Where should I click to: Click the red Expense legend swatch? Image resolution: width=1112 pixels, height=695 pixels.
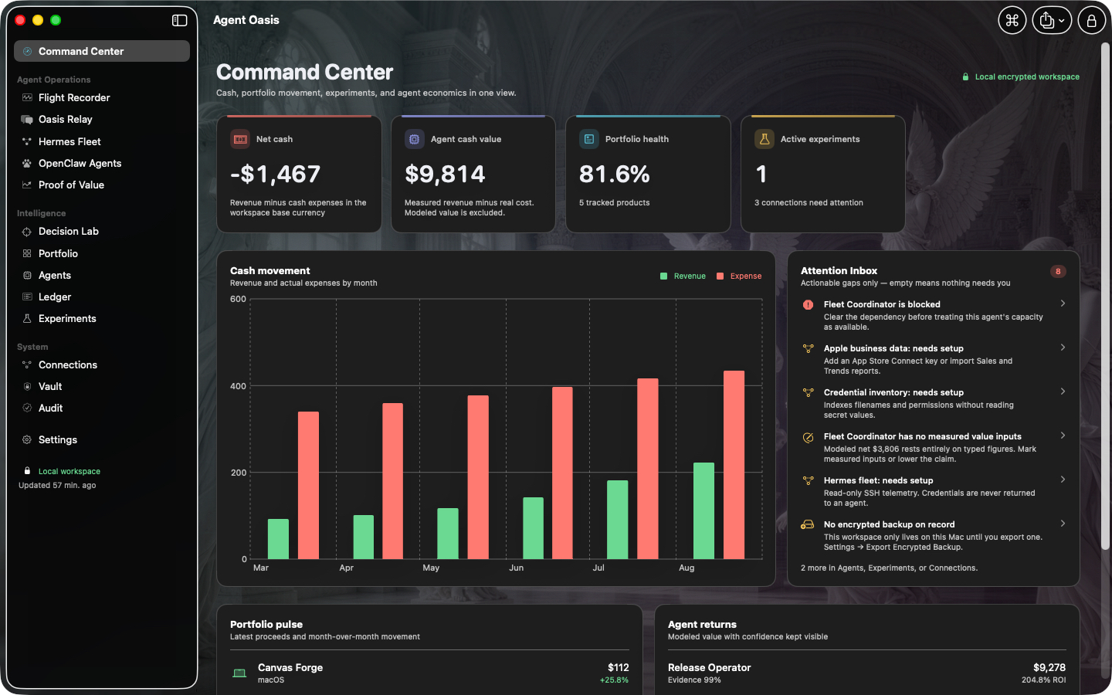point(720,276)
